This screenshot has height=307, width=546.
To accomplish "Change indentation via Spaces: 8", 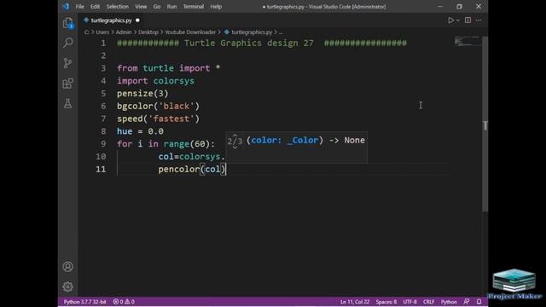I will (386, 302).
